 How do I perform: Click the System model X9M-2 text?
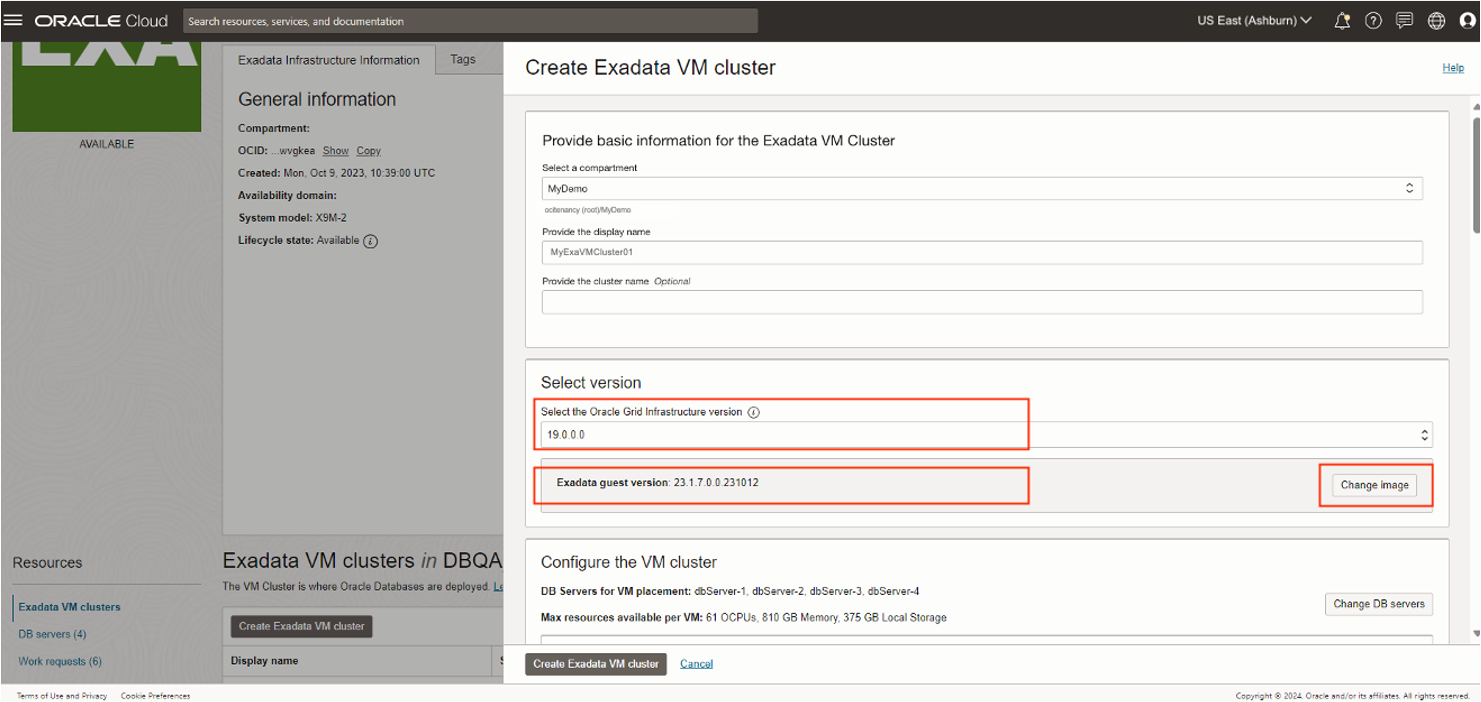tap(293, 218)
